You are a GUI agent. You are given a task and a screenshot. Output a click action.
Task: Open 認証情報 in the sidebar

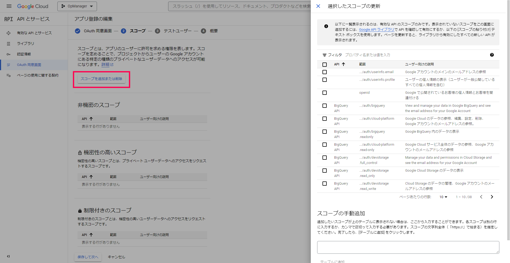pyautogui.click(x=24, y=54)
